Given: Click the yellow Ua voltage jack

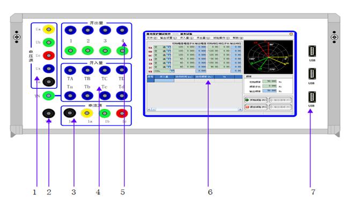Looking at the screenshot, I should [49, 29].
